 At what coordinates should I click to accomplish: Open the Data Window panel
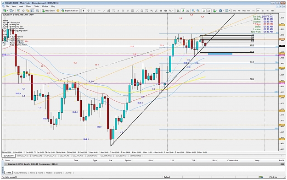[23, 11]
